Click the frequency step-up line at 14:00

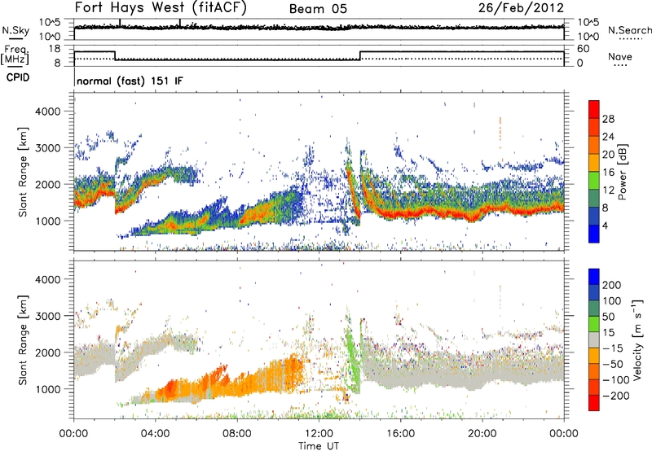click(360, 55)
